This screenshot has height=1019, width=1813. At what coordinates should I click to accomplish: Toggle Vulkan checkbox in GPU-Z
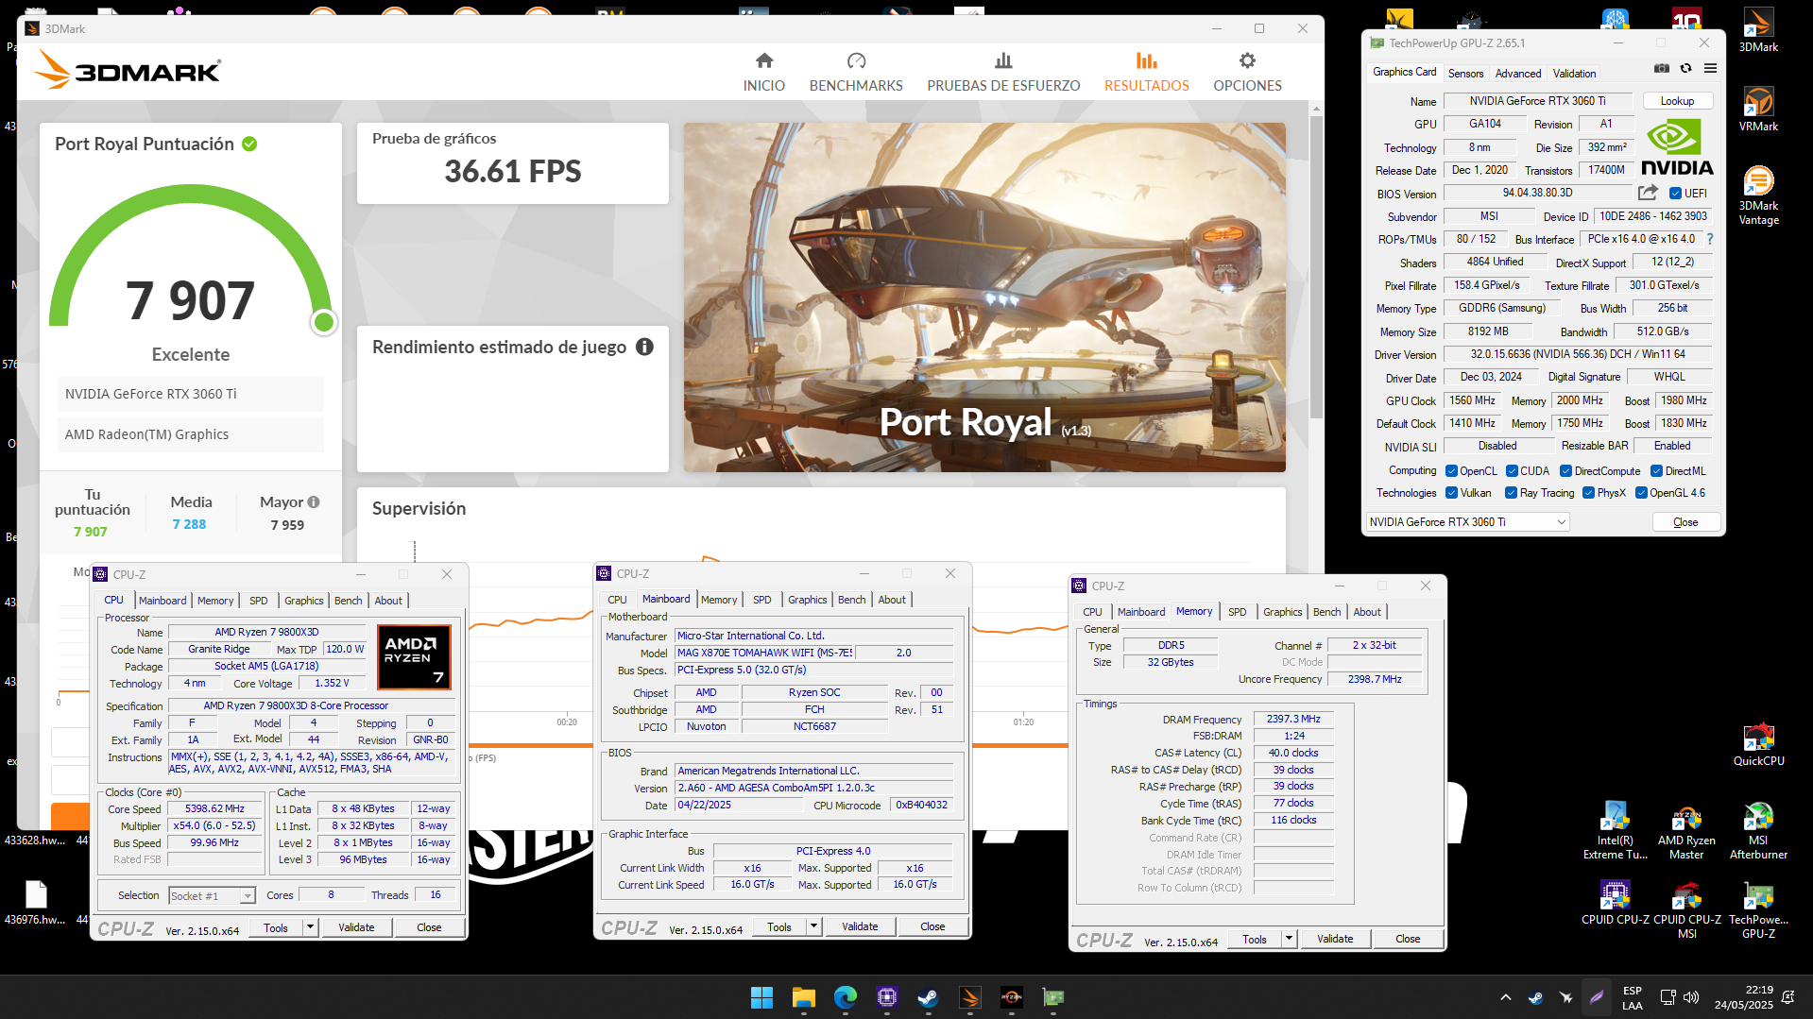click(x=1451, y=493)
